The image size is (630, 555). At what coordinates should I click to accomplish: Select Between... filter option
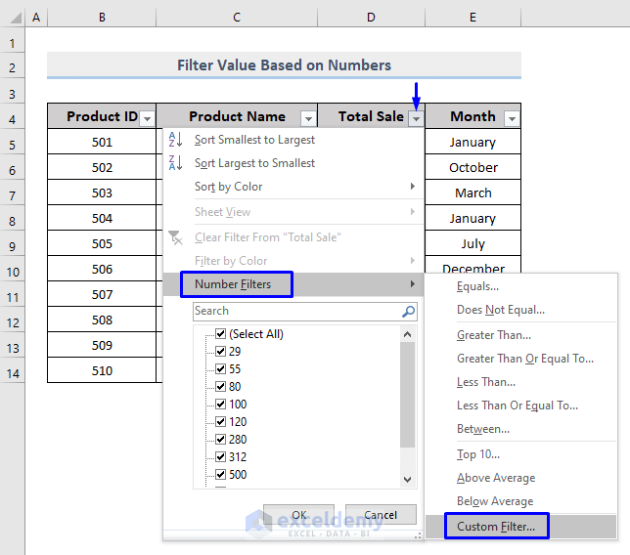tap(483, 429)
